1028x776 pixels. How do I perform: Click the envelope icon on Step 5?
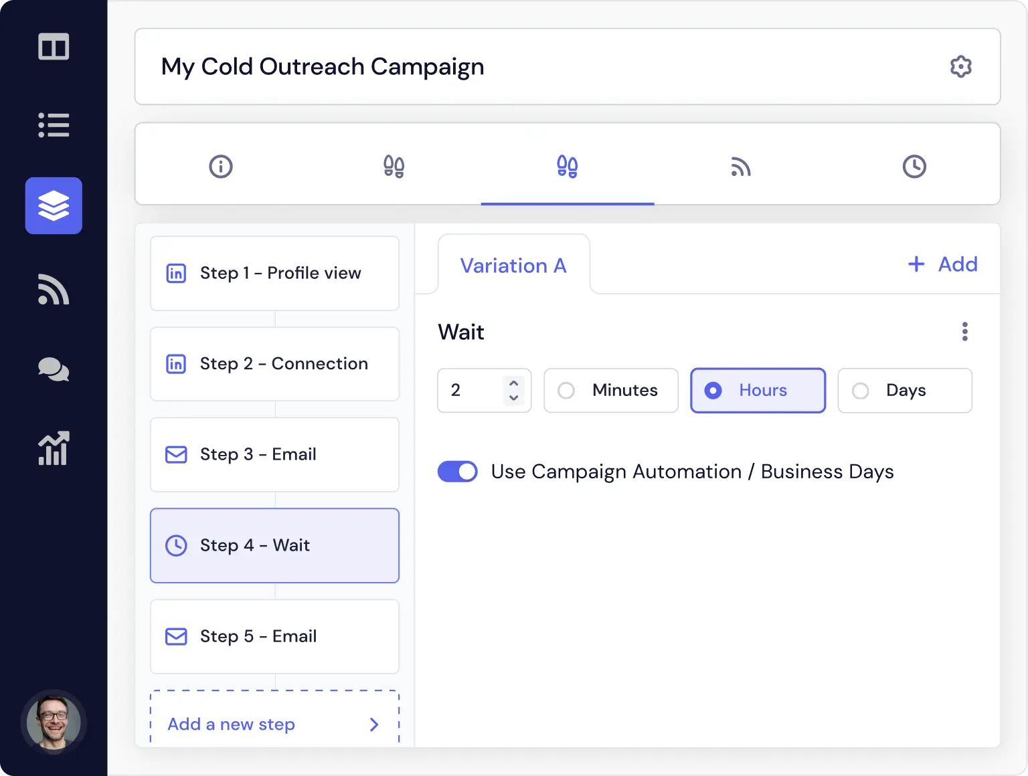[x=176, y=636]
